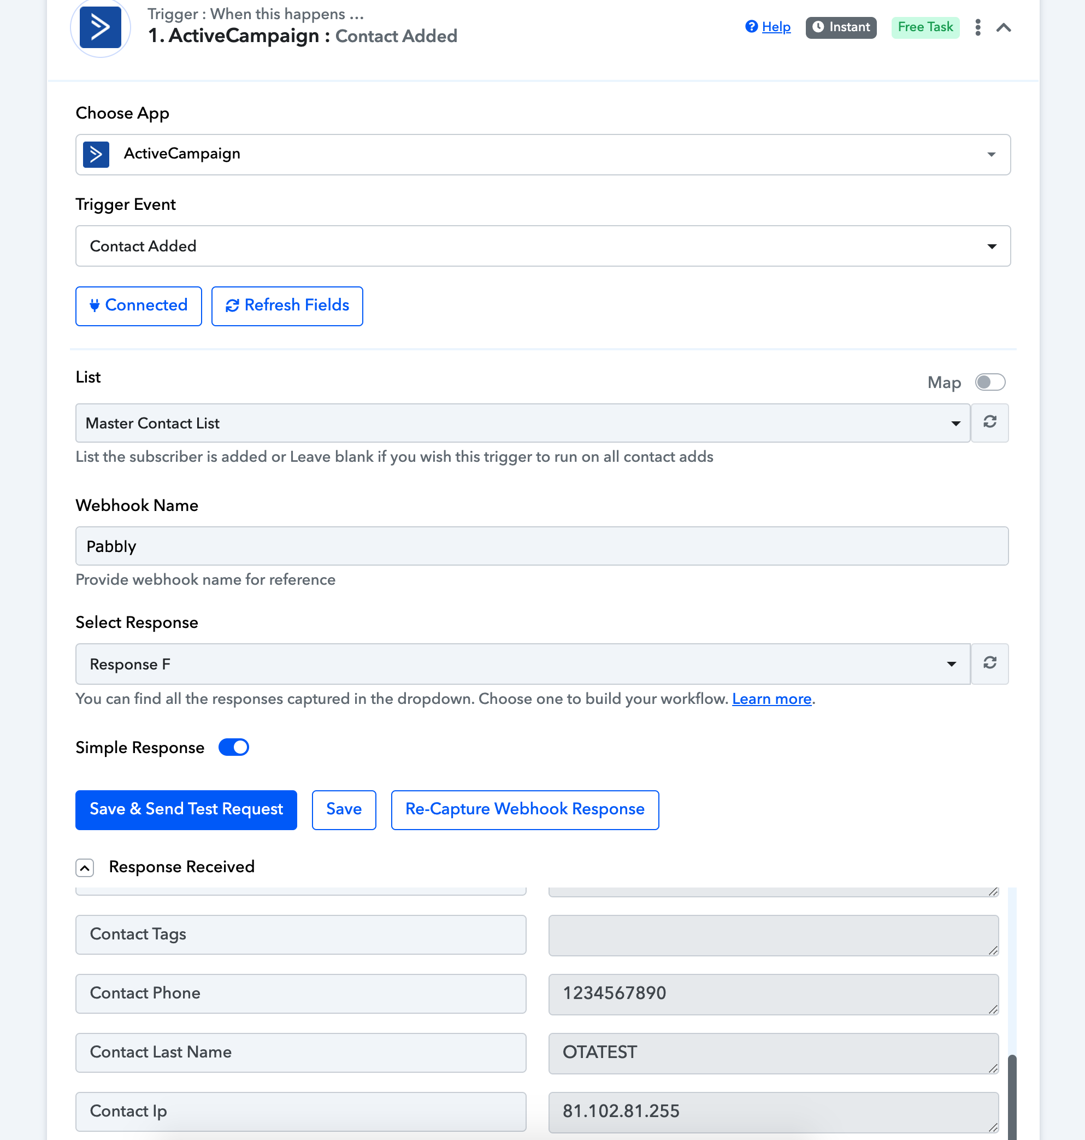The width and height of the screenshot is (1085, 1140).
Task: Click the Refresh Fields button
Action: (x=287, y=305)
